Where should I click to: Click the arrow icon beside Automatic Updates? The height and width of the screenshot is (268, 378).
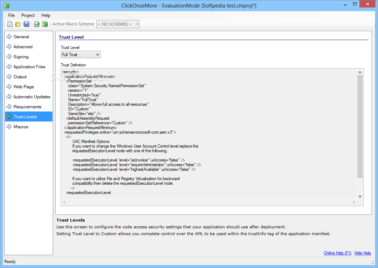point(9,97)
